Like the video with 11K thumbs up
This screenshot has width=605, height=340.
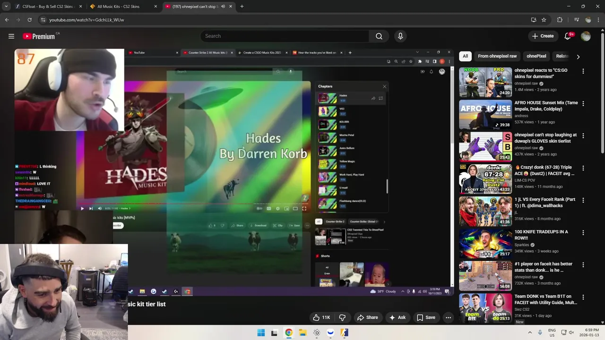[x=321, y=317]
